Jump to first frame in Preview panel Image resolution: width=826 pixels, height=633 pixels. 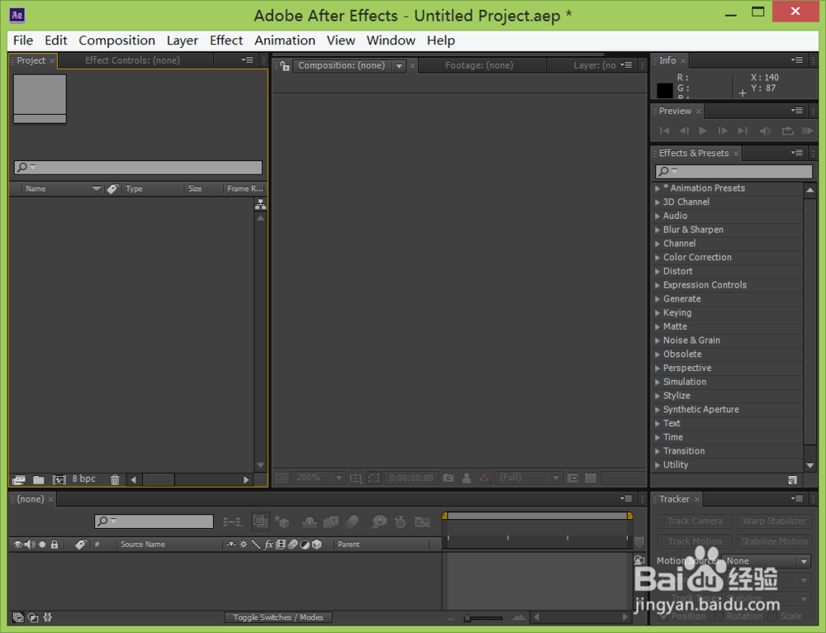click(664, 131)
